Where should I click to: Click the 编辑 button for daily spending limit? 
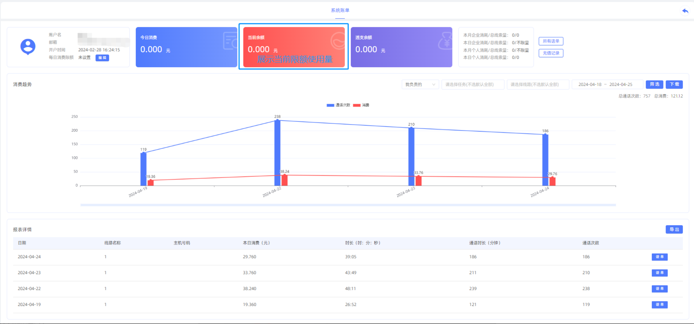(x=102, y=58)
